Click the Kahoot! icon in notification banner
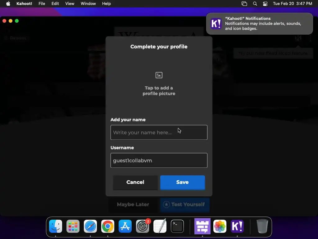This screenshot has height=239, width=318. tap(216, 24)
